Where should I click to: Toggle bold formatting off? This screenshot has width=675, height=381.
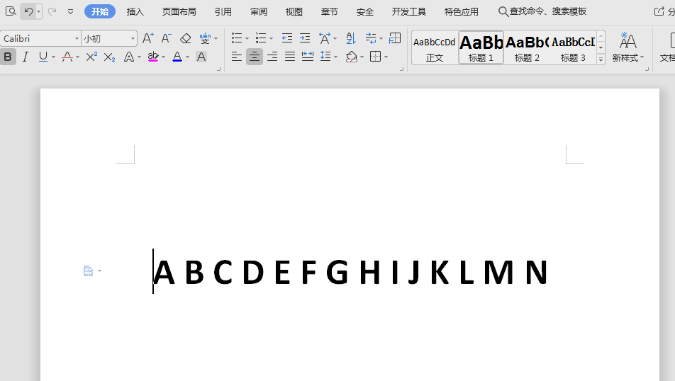click(x=8, y=57)
